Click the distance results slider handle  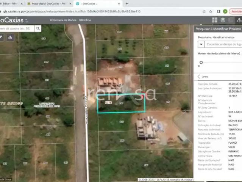click(x=201, y=62)
